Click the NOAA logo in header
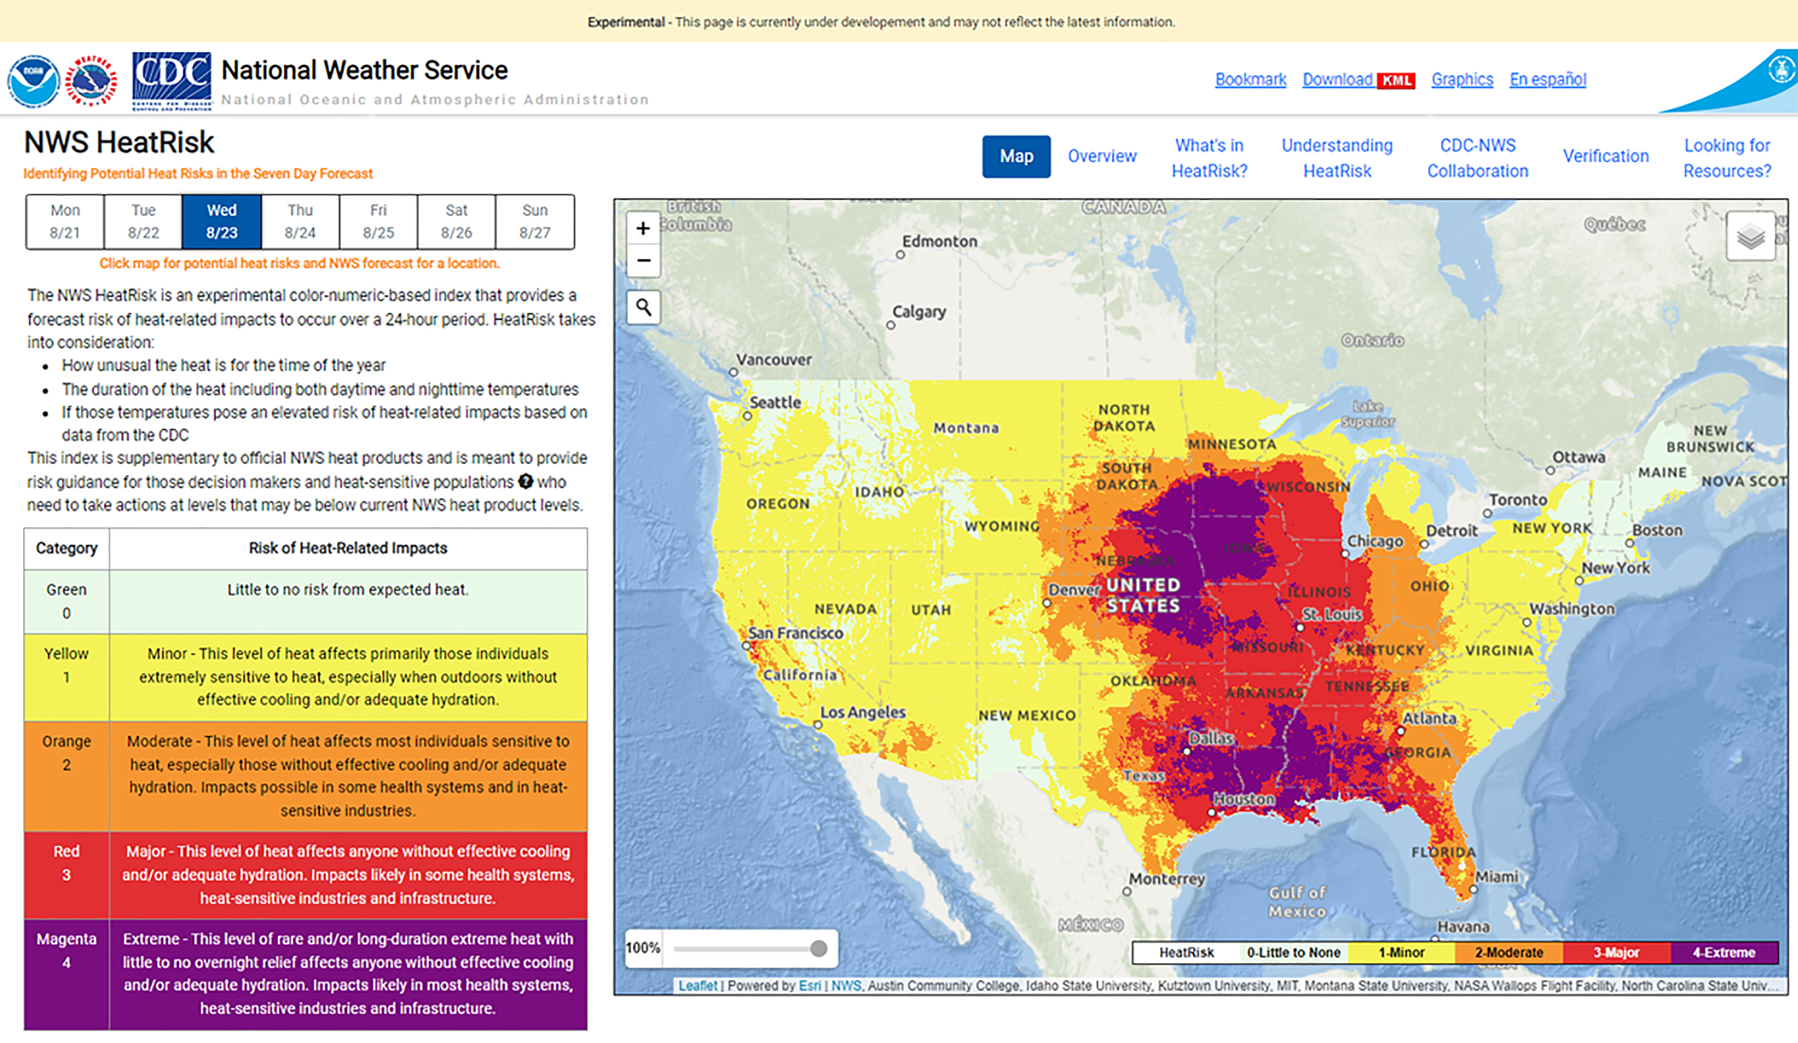 (33, 81)
